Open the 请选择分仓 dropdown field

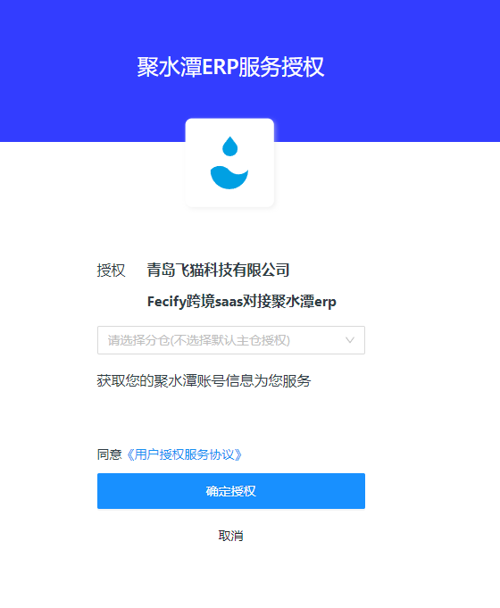pyautogui.click(x=230, y=340)
